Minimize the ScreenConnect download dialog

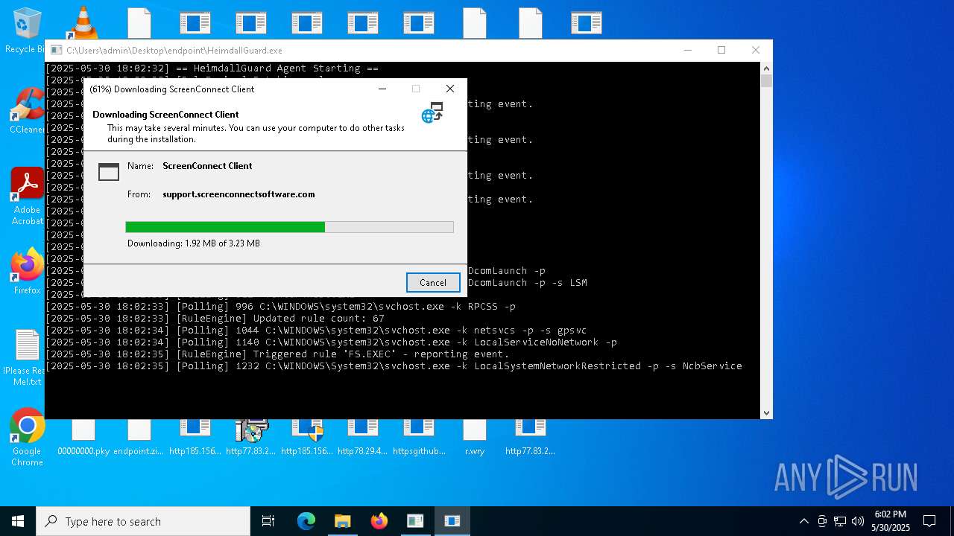(382, 89)
